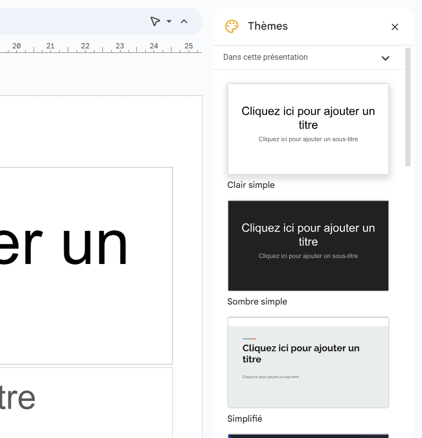The height and width of the screenshot is (438, 422).
Task: Click the Dans cette présentation section label
Action: pyautogui.click(x=265, y=57)
